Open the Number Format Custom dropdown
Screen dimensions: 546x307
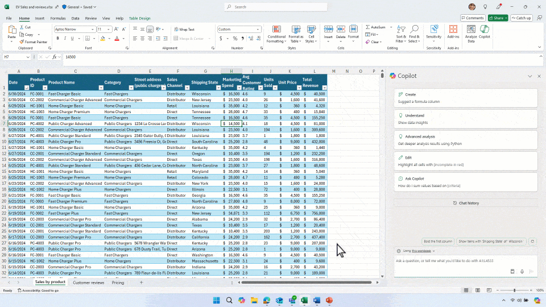(x=258, y=30)
